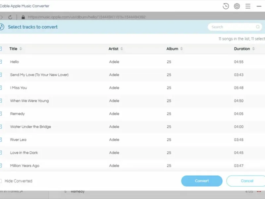Select Love in the Dark title
265x199 pixels.
(24, 153)
